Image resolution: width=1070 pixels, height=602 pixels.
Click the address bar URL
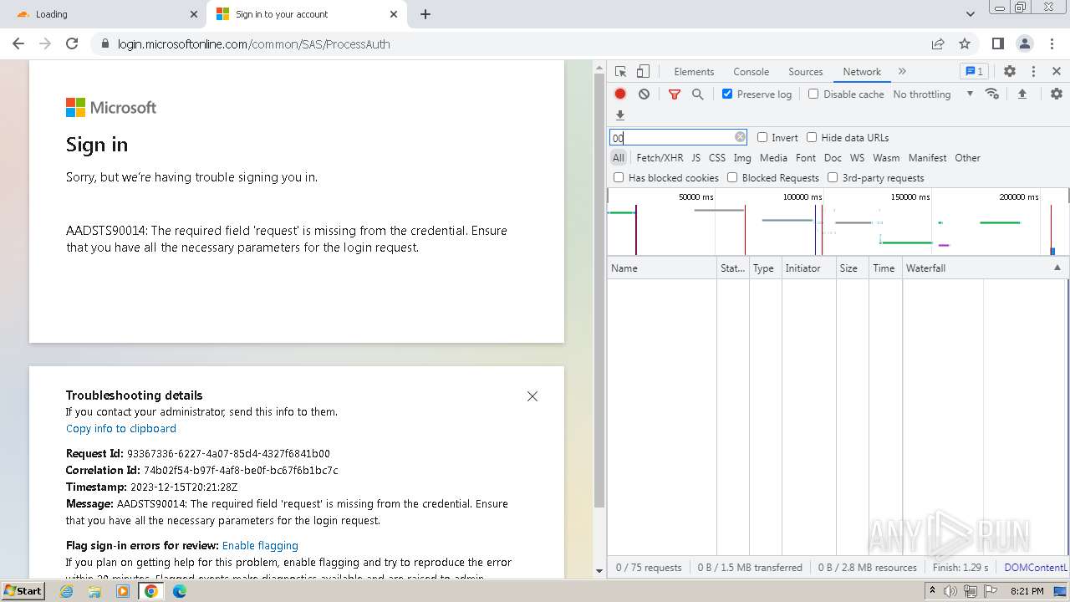click(x=253, y=43)
